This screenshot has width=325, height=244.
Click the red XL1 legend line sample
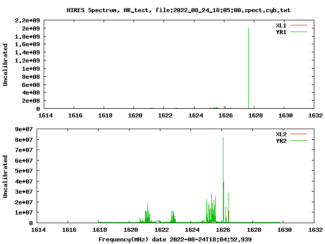click(x=299, y=25)
